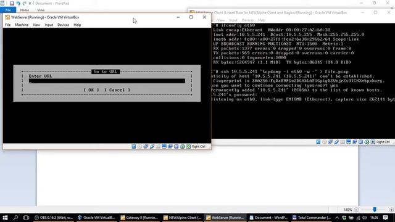Open View menu in WebServer window
This screenshot has width=395, height=222.
pos(36,25)
